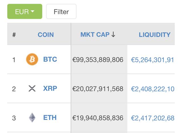
Task: Click the caret arrow on EUR button
Action: point(32,11)
